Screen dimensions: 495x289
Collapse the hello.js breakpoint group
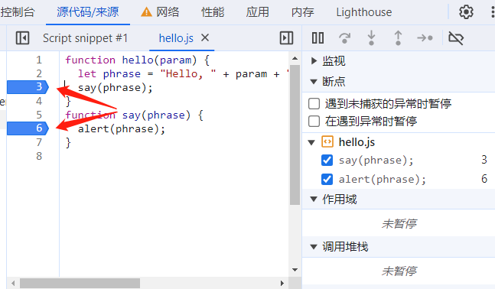pos(311,142)
